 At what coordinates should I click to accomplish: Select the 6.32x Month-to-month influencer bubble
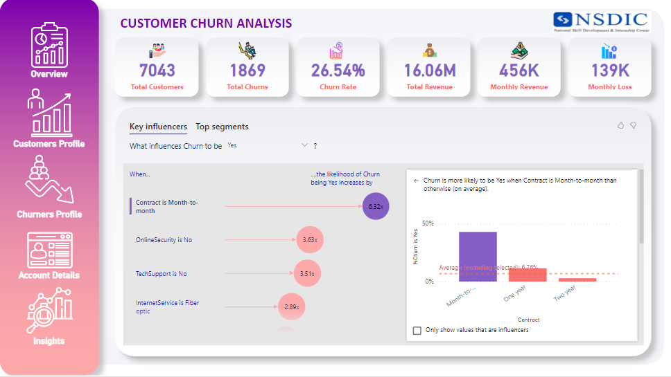(376, 206)
